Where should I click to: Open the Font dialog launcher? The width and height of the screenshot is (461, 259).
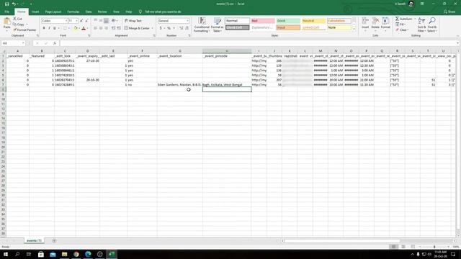tap(89, 35)
